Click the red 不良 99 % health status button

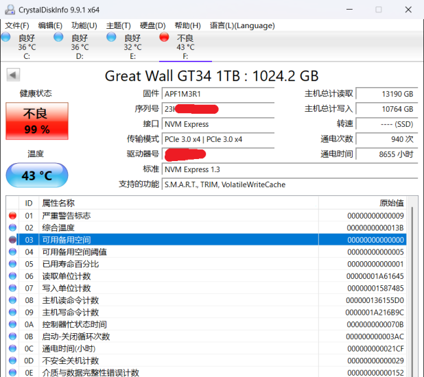point(37,121)
